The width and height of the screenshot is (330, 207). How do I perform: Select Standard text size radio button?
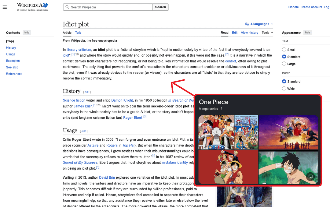[x=284, y=57]
